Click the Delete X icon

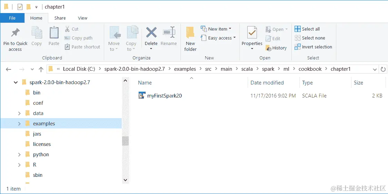[151, 32]
